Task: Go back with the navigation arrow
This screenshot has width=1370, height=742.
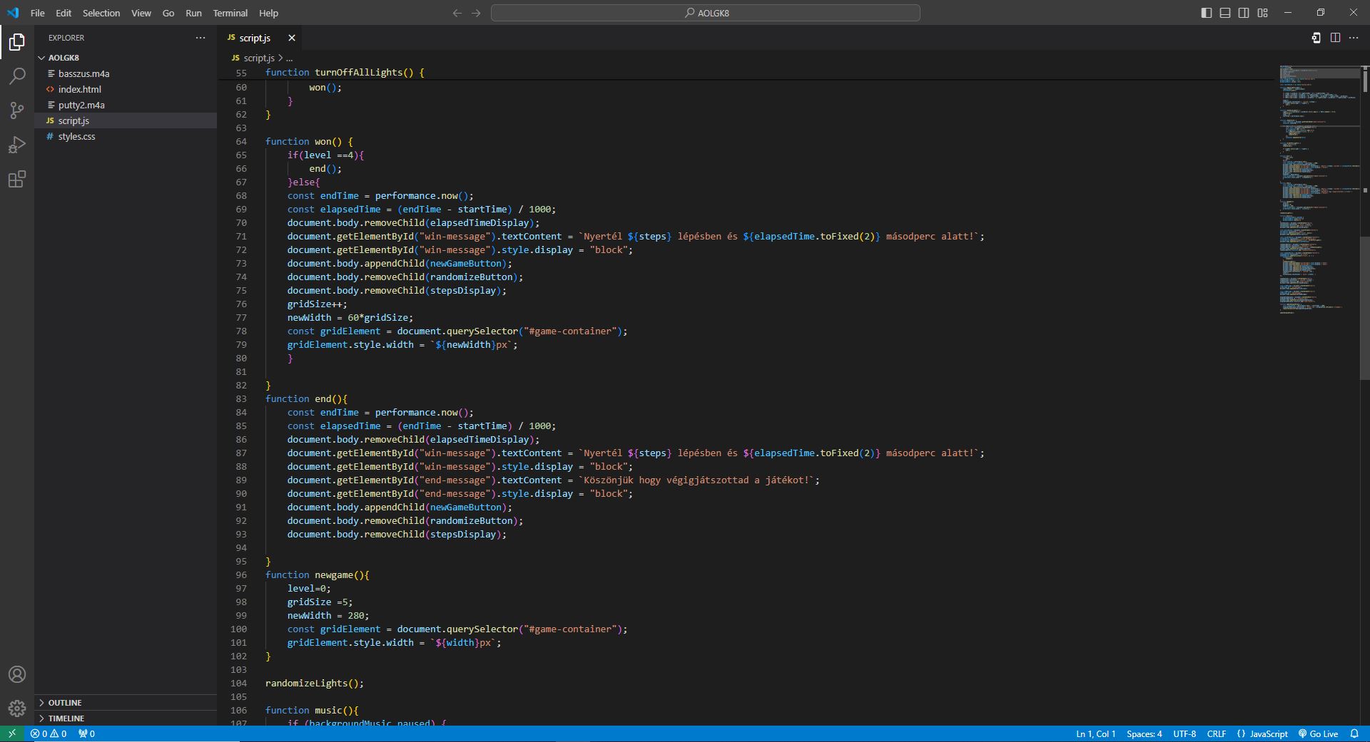Action: click(x=457, y=13)
